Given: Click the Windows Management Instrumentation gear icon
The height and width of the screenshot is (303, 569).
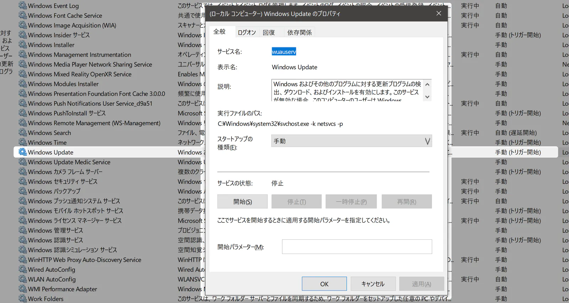Looking at the screenshot, I should tap(22, 55).
